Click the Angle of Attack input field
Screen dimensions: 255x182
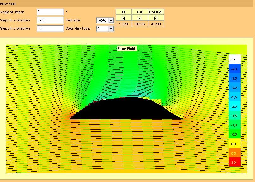(50, 12)
